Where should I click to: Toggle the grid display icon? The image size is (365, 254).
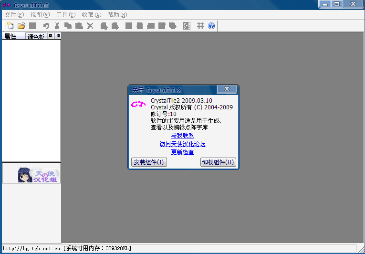(200, 26)
